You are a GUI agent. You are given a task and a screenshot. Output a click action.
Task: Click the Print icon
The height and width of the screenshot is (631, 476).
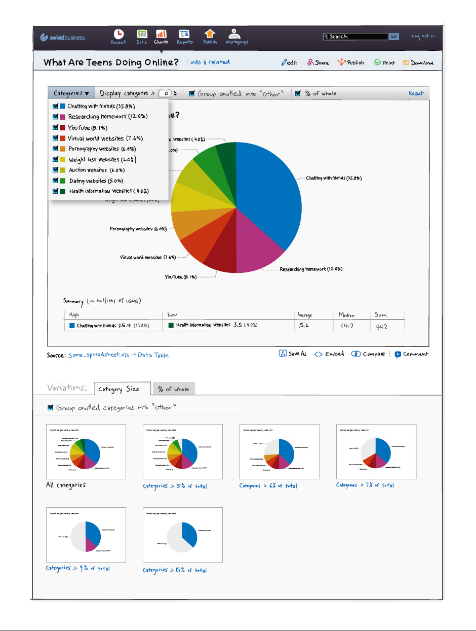[377, 63]
